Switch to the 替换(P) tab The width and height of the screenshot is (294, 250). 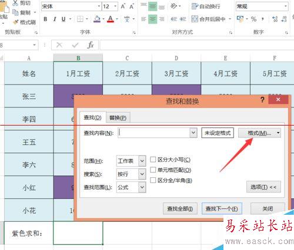(x=118, y=118)
